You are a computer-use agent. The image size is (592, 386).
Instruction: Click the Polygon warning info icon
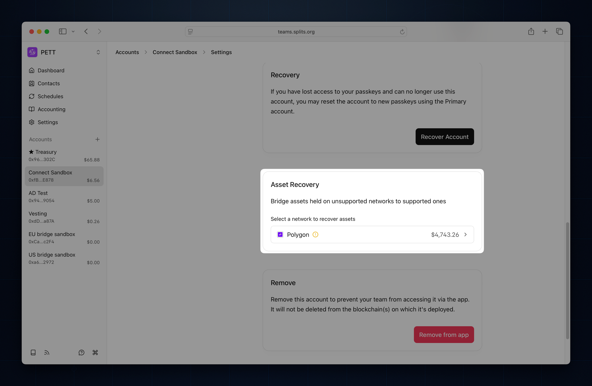(315, 235)
